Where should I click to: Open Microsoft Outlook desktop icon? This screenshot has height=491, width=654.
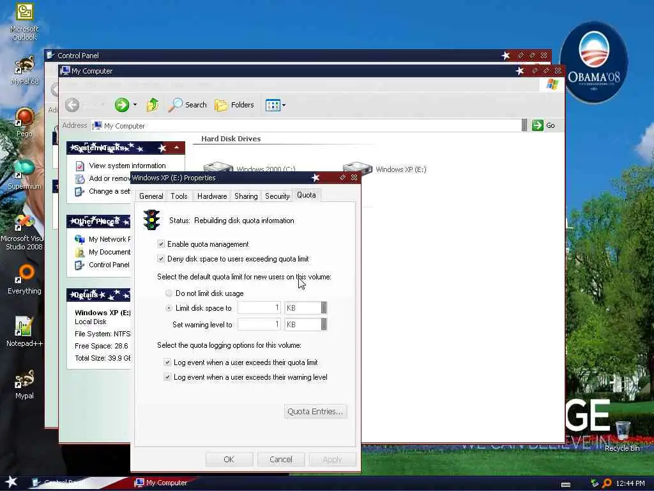[24, 22]
